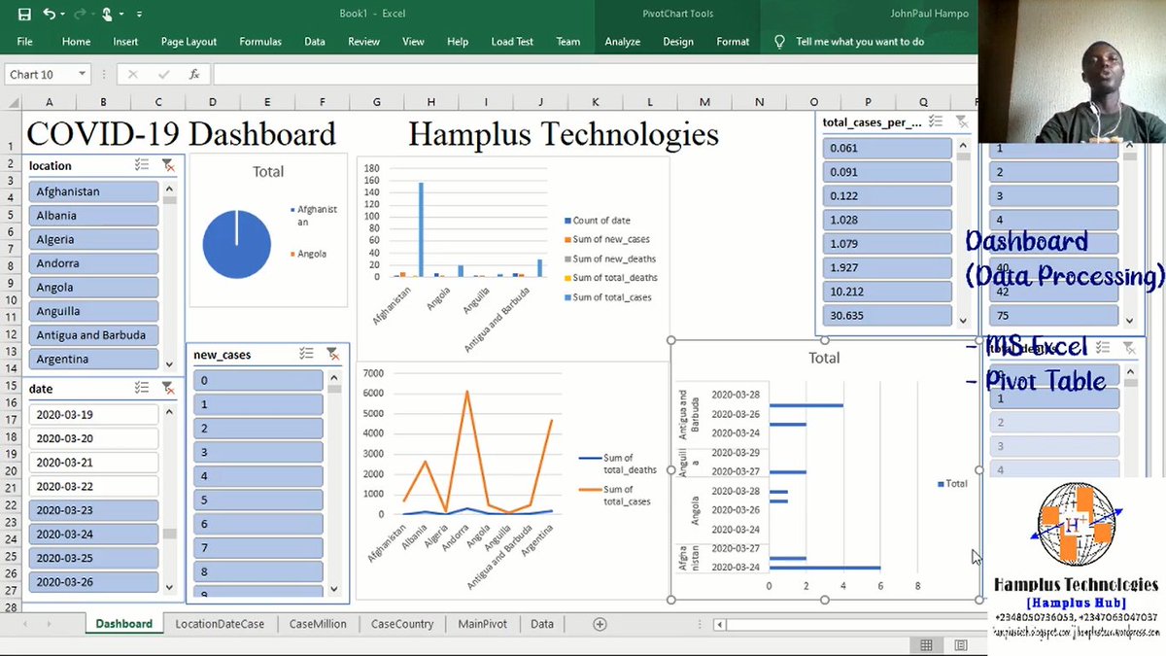The width and height of the screenshot is (1166, 656).
Task: Switch to the CaseCountry sheet
Action: 402,624
